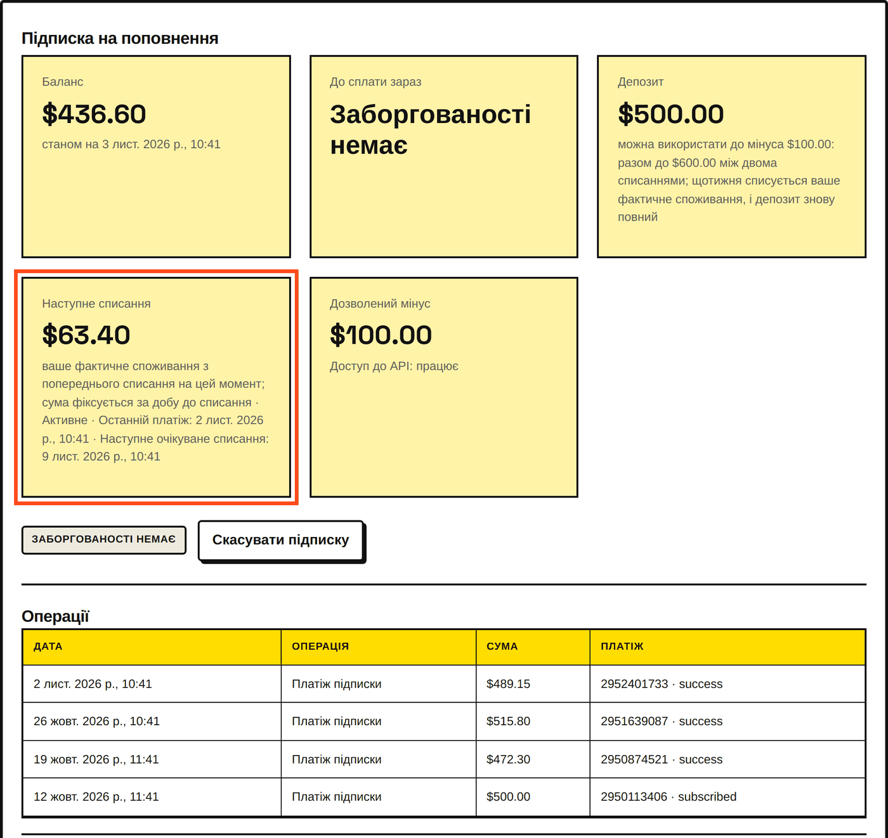This screenshot has width=888, height=838.
Task: Click the "Наступне списання" card label
Action: [x=96, y=304]
